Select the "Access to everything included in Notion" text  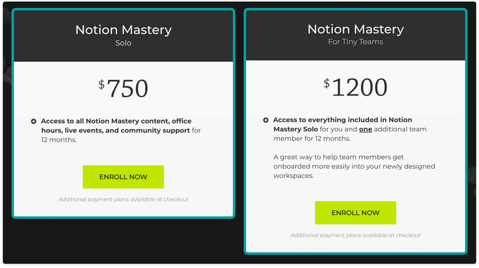click(x=343, y=120)
